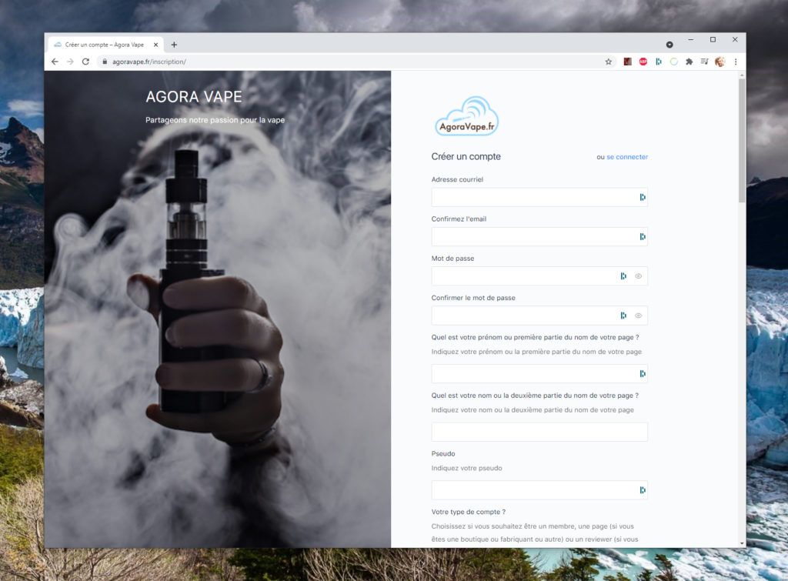Close the Créer un compte tab
Viewport: 788px width, 581px height.
pos(155,45)
